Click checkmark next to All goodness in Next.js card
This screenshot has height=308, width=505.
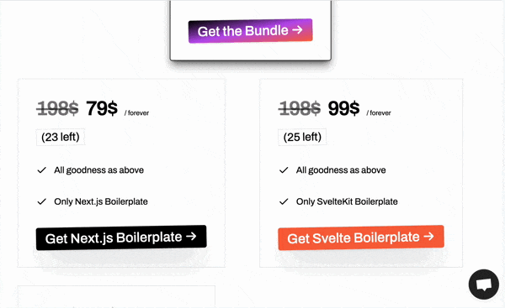[x=42, y=170]
